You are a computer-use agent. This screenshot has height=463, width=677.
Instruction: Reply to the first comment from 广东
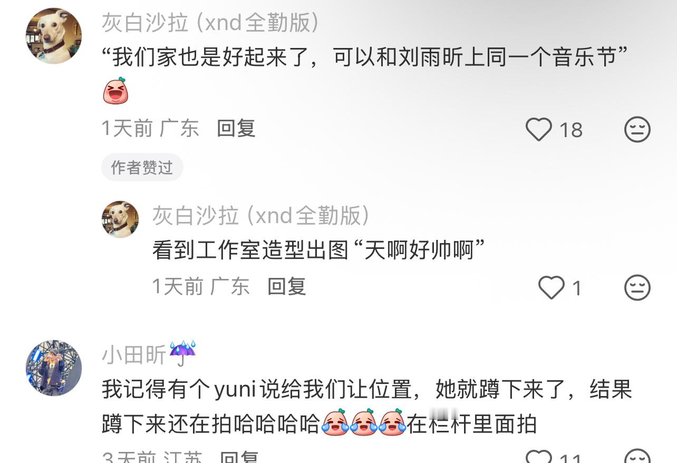pyautogui.click(x=236, y=128)
